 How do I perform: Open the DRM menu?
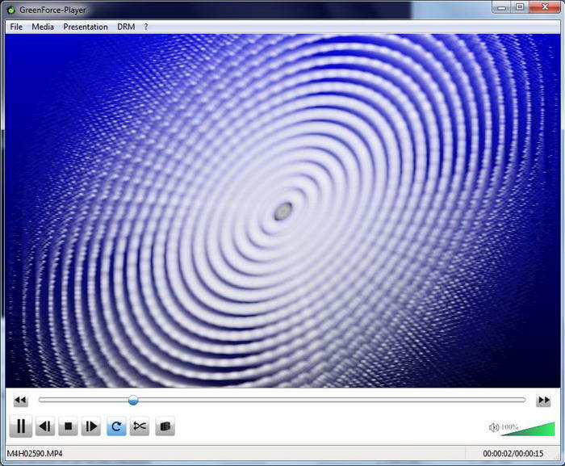coord(126,27)
